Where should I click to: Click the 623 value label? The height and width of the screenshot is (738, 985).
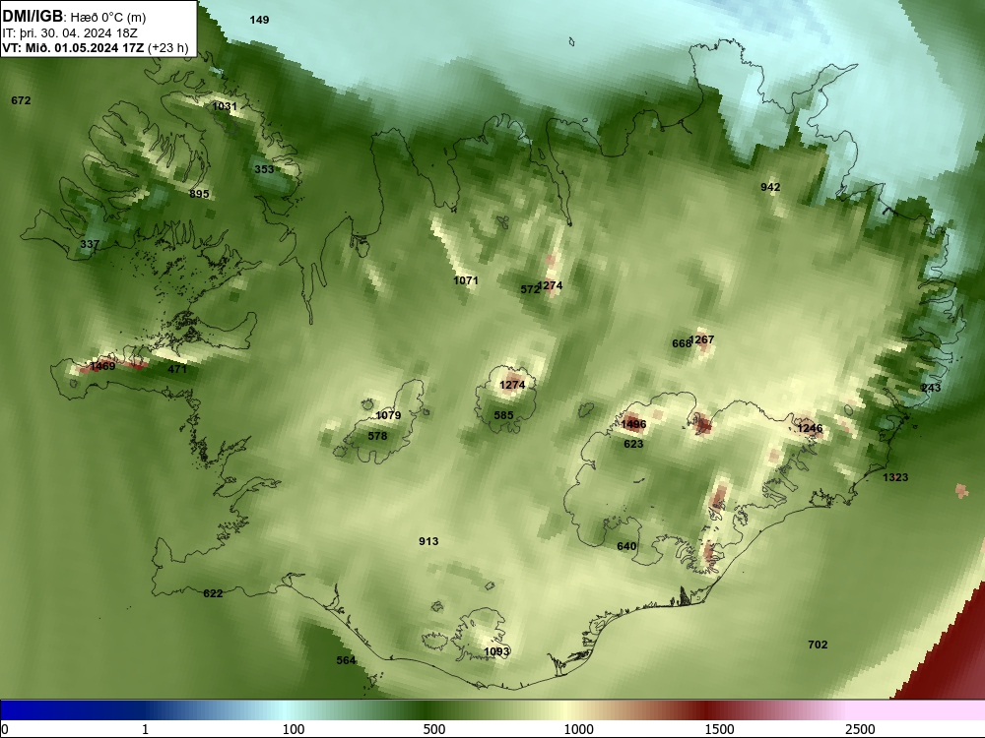tap(633, 444)
